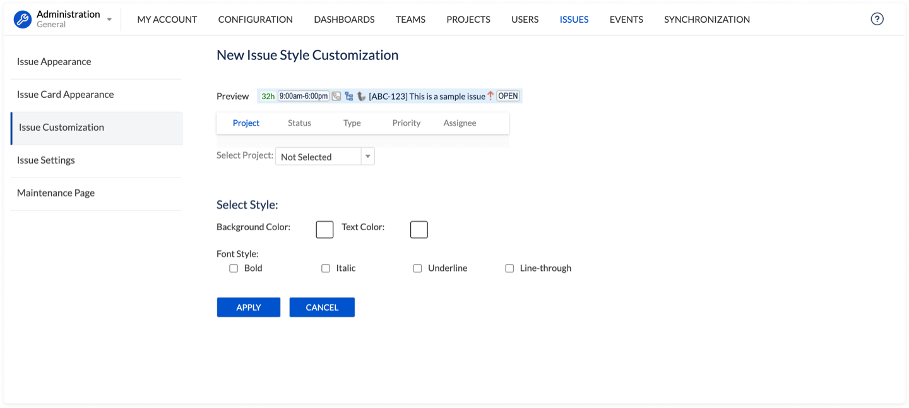
Task: Click the OPEN status badge in preview
Action: pos(508,96)
